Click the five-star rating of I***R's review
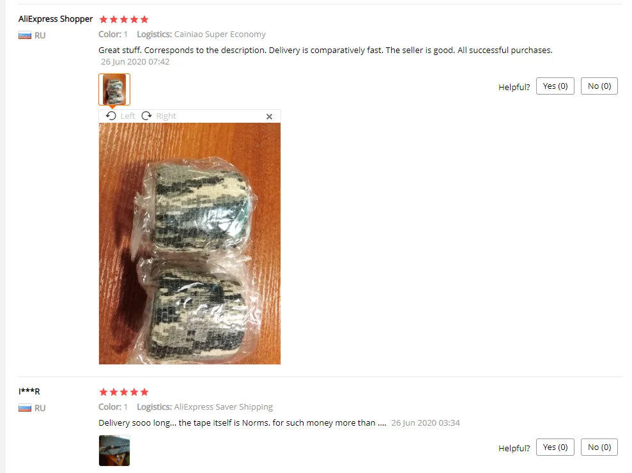The width and height of the screenshot is (632, 473). coord(124,392)
